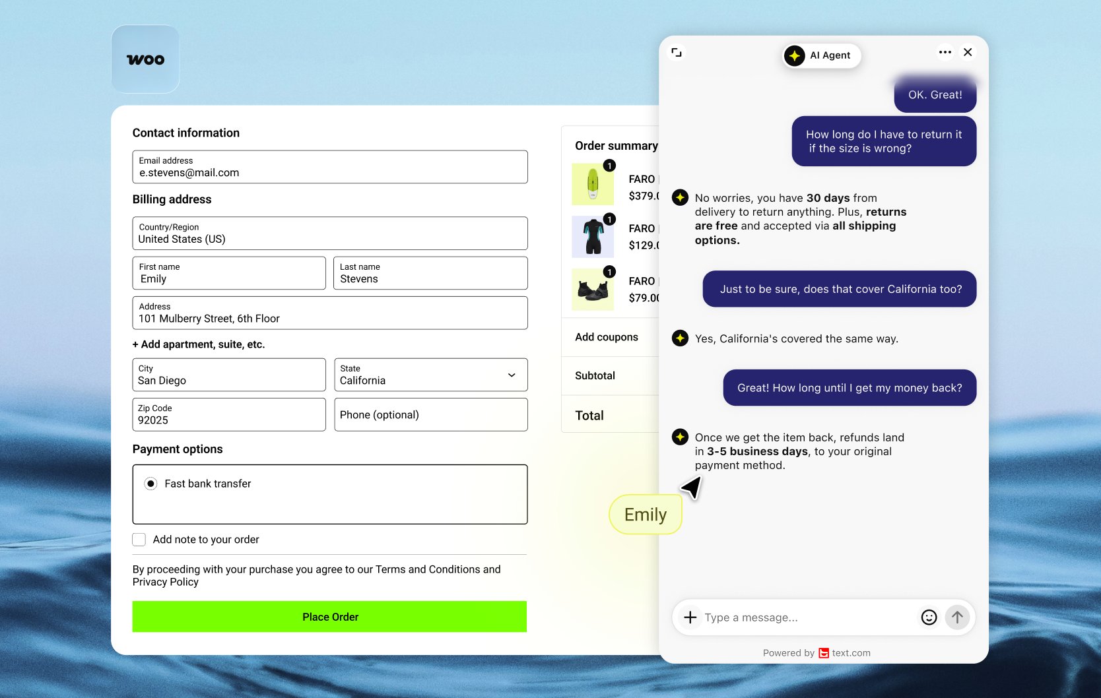Click the Last name field with Stevens
Screen dimensions: 1101x698
pos(431,273)
